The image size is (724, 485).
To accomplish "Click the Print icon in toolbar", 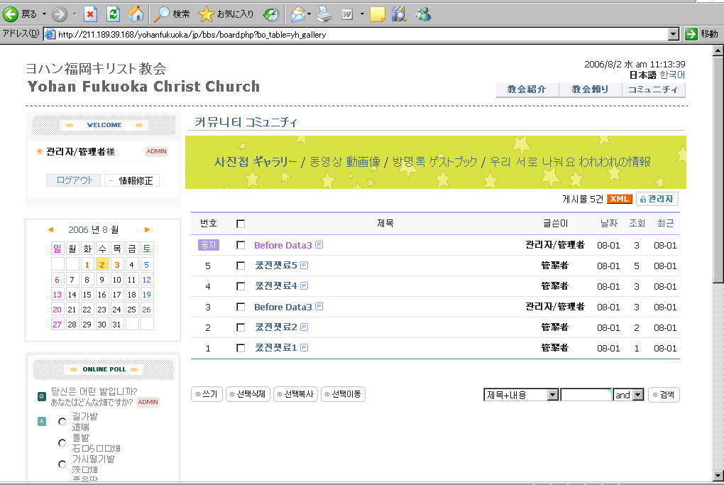I will coord(324,13).
